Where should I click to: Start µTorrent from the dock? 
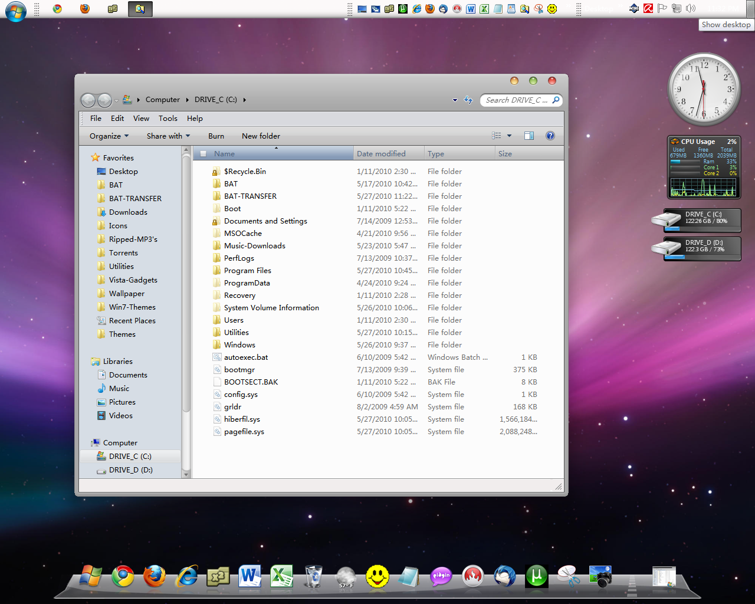click(x=536, y=577)
